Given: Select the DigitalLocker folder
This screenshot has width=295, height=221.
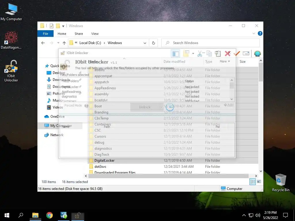Looking at the screenshot, I should [x=104, y=161].
